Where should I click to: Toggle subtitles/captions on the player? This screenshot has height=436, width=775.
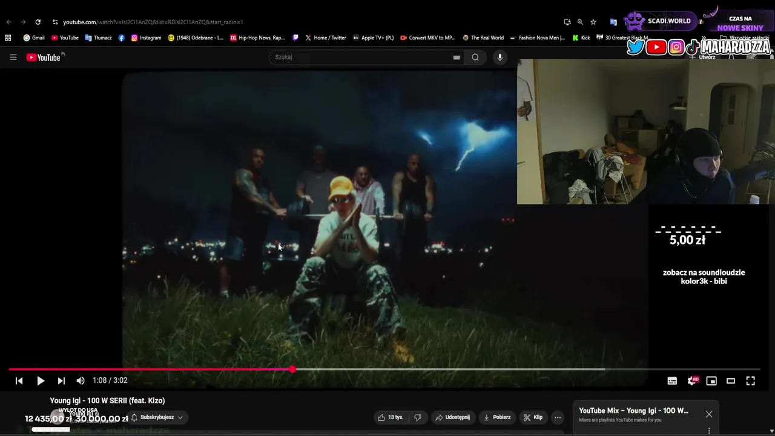pyautogui.click(x=672, y=381)
